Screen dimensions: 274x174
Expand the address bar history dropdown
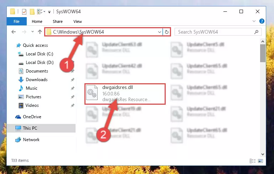tap(159, 32)
